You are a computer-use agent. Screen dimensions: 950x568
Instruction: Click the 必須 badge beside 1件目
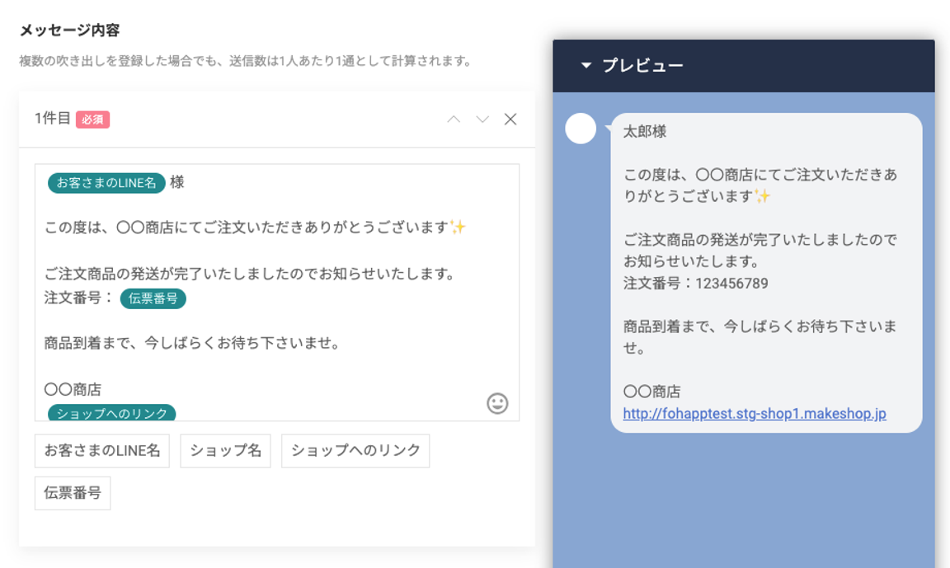coord(92,120)
